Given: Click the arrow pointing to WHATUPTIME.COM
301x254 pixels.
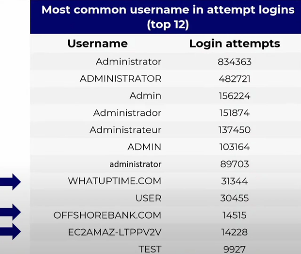Looking at the screenshot, I should (11, 182).
